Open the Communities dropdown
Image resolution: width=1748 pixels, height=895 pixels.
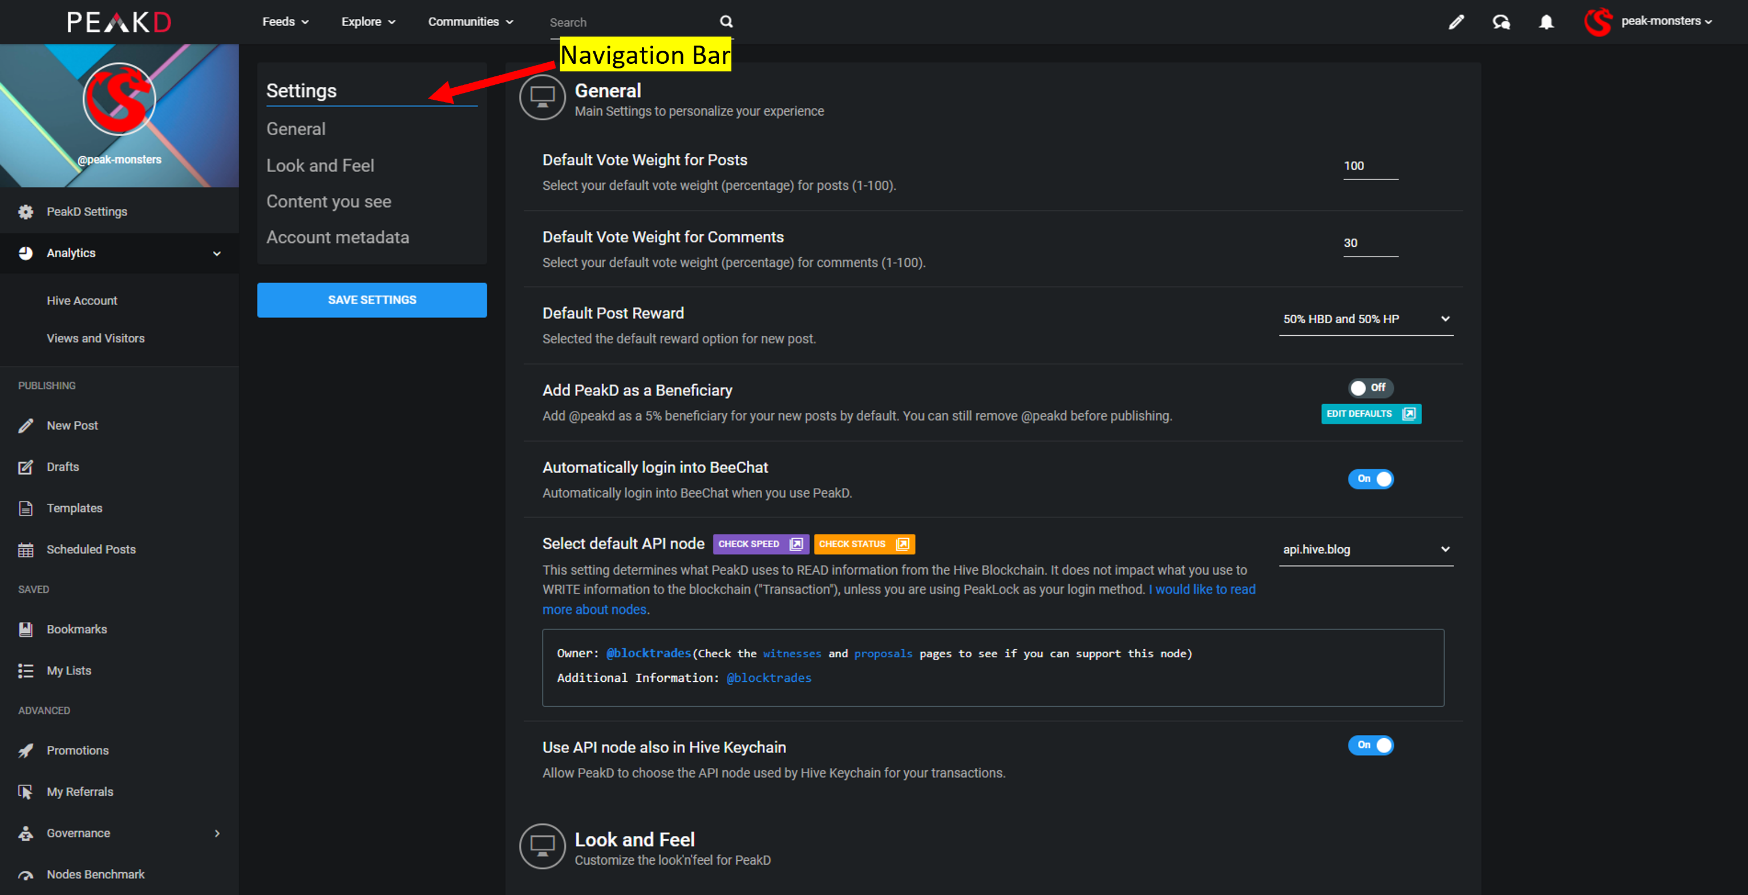click(470, 22)
